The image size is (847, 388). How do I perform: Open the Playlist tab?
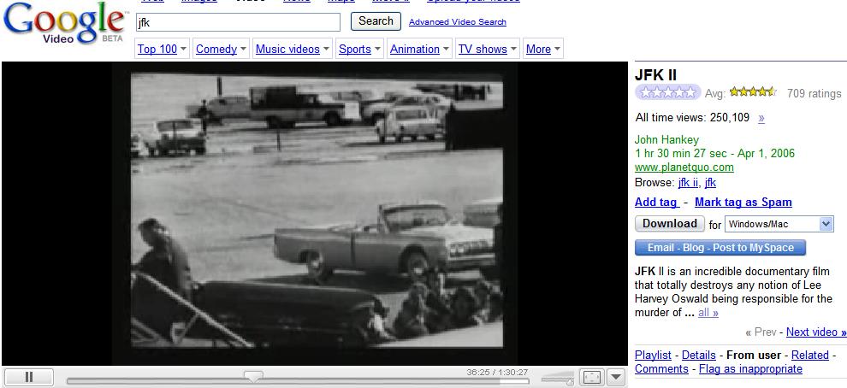[x=653, y=355]
